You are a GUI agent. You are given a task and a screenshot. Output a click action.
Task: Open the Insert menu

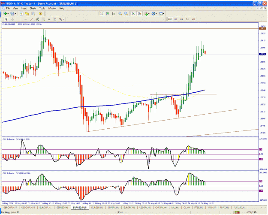[x=24, y=8]
